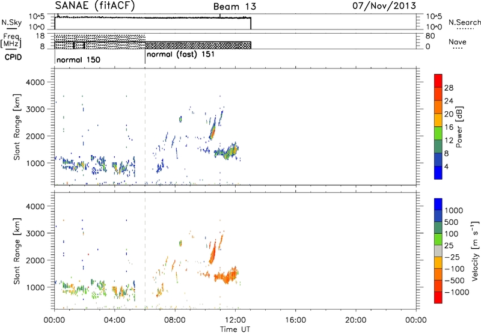The width and height of the screenshot is (481, 333).
Task: Click the 18 frequency axis value
Action: point(40,36)
